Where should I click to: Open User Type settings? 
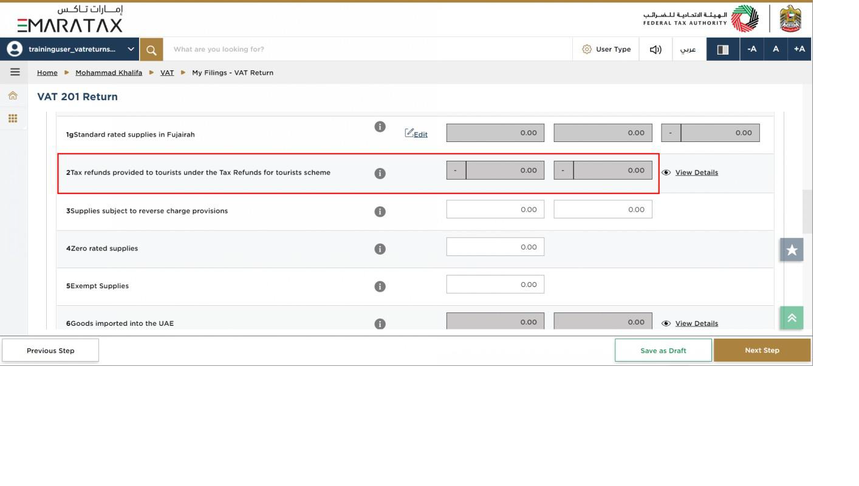click(x=606, y=49)
